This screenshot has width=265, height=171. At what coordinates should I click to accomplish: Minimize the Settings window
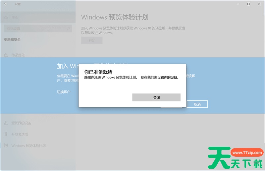point(238,4)
